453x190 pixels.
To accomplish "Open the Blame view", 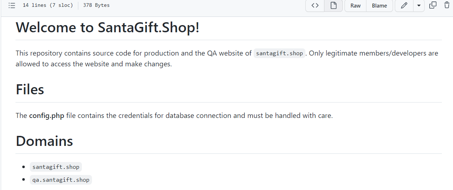I will point(379,6).
